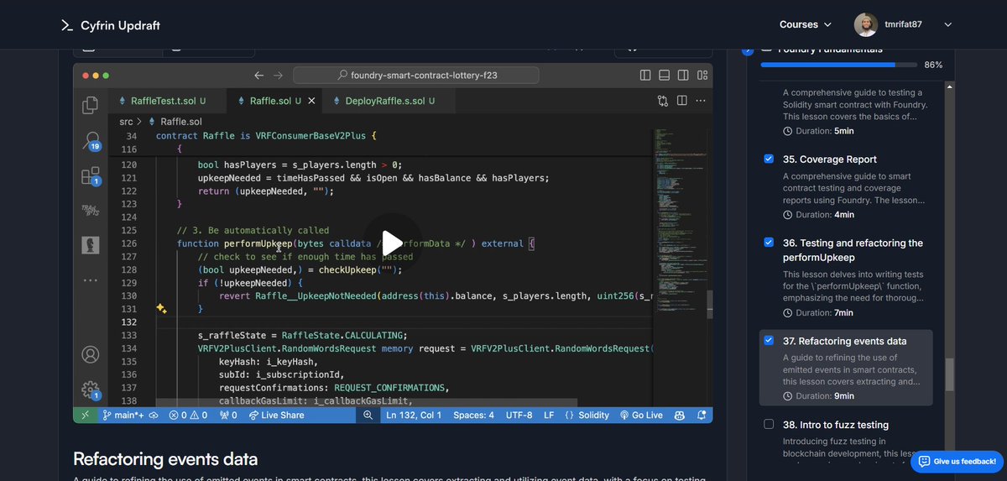This screenshot has height=481, width=1007.
Task: Show more activity bar items ellipsis
Action: point(91,280)
